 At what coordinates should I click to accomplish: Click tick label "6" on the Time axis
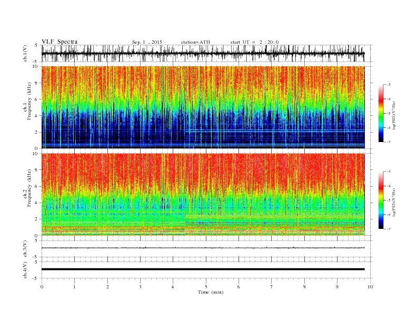coord(239,287)
